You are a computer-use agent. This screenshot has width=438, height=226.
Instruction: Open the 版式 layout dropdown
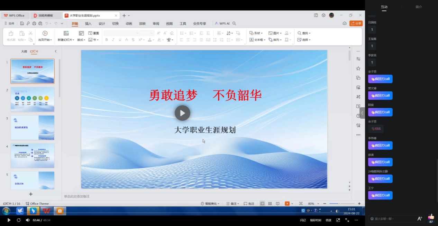point(81,40)
